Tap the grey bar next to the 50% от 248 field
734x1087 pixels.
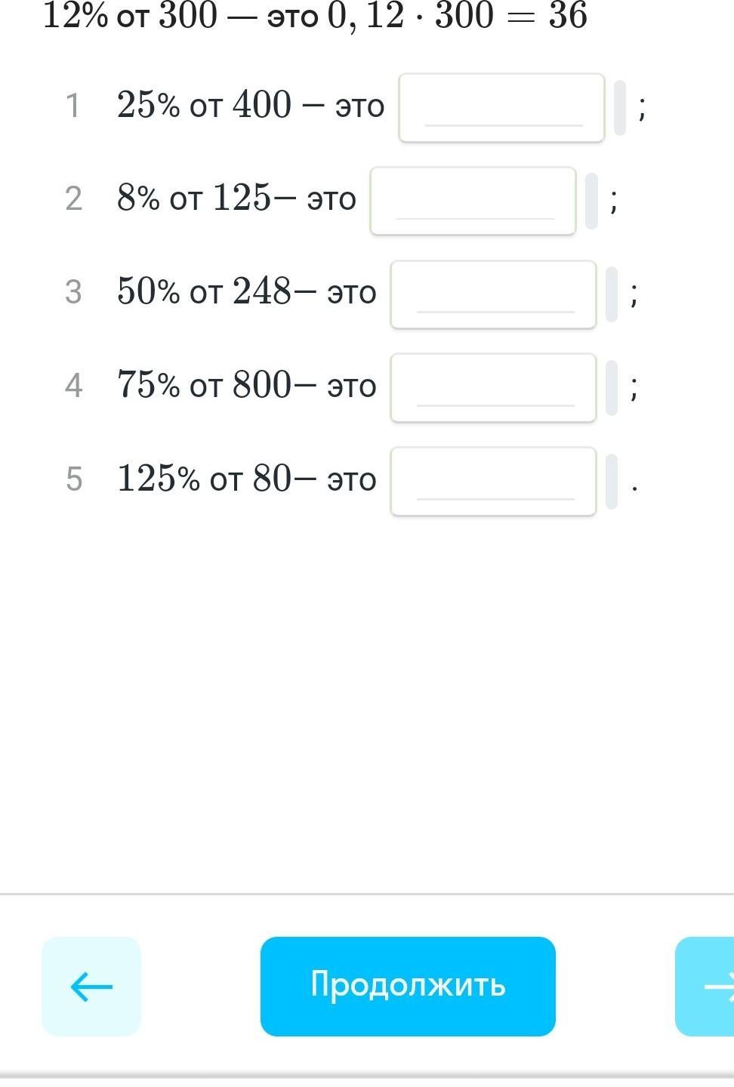pyautogui.click(x=612, y=294)
